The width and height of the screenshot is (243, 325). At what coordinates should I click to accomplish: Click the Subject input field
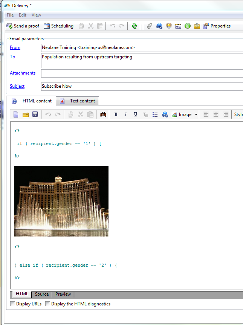pyautogui.click(x=142, y=86)
